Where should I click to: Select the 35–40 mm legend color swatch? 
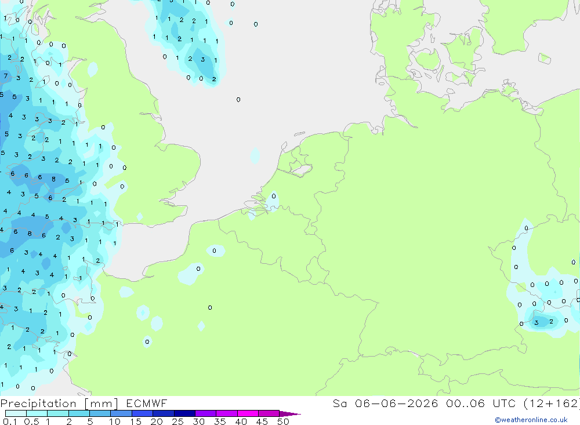(227, 413)
